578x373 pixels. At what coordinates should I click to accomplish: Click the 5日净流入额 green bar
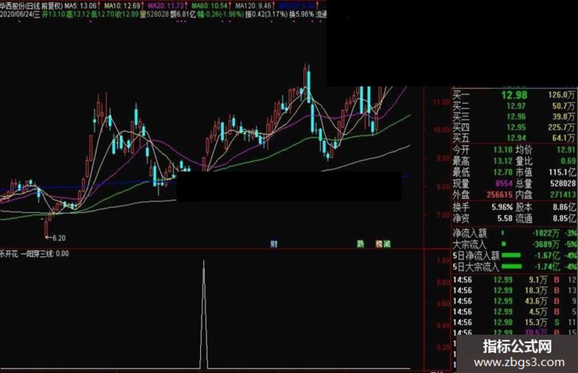[512, 255]
